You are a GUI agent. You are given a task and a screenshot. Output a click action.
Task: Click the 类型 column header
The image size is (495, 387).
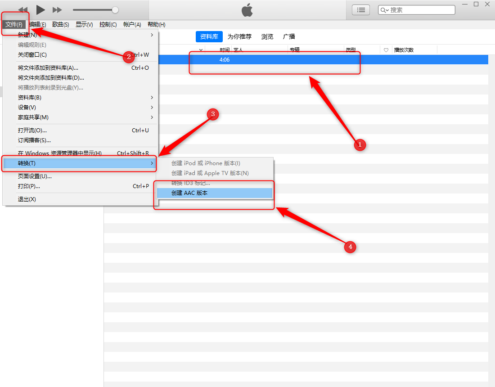click(351, 50)
